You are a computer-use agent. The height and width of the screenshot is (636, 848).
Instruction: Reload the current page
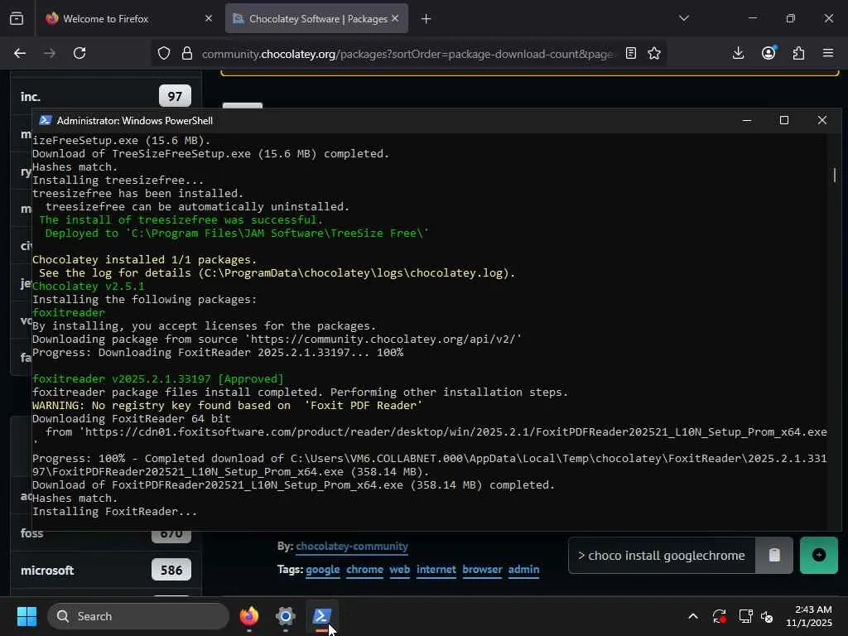(x=79, y=53)
